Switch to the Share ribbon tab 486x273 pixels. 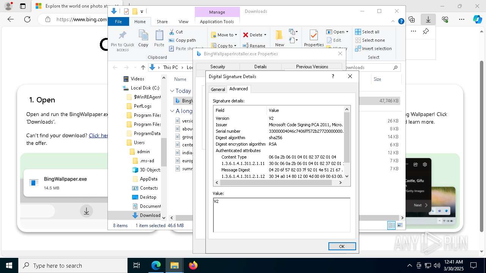(x=162, y=22)
